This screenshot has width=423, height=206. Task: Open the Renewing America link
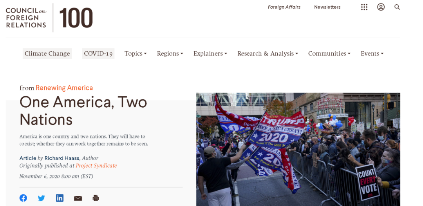(x=64, y=88)
